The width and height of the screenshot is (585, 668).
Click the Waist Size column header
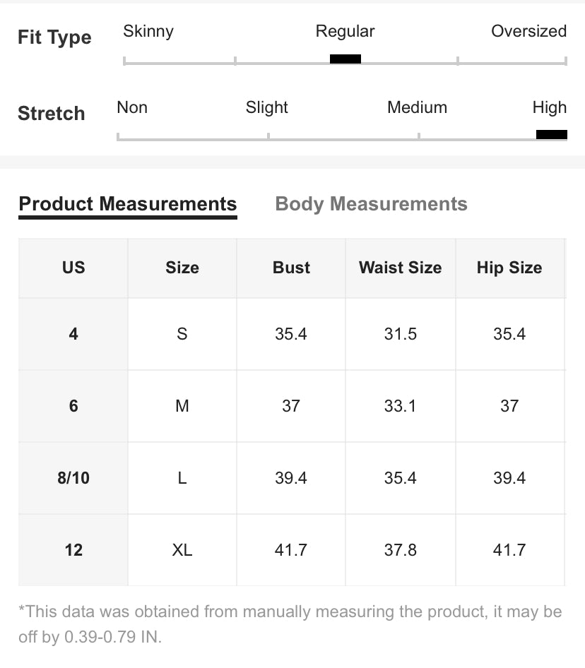pos(401,268)
